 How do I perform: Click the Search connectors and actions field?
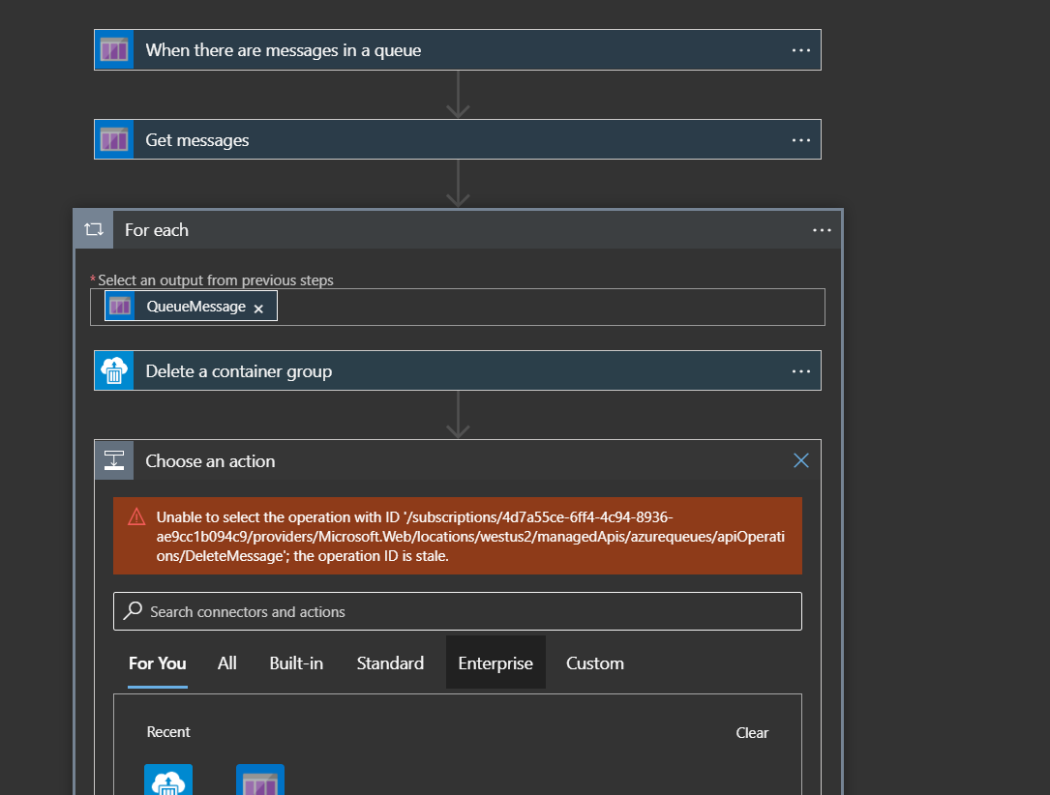458,611
